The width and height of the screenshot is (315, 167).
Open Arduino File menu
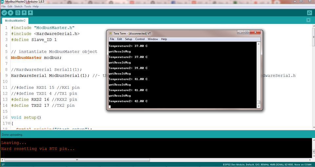pyautogui.click(x=3, y=7)
